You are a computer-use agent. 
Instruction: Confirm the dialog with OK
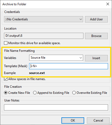click(73, 121)
